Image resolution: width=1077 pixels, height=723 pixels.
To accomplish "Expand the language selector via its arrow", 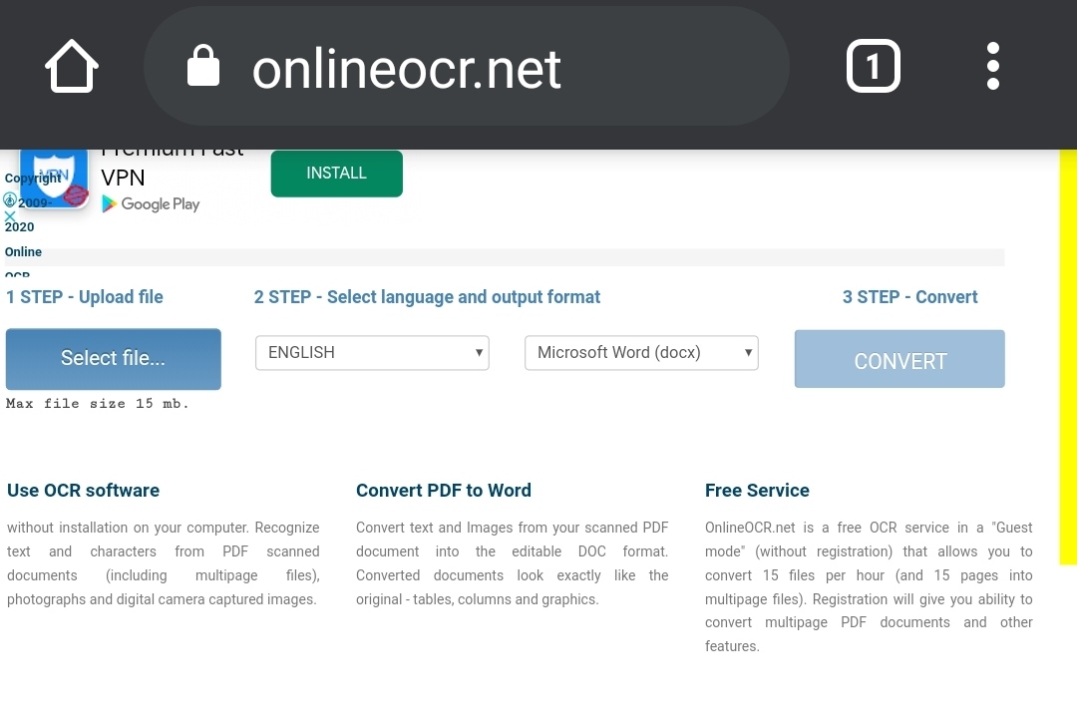I will [480, 352].
